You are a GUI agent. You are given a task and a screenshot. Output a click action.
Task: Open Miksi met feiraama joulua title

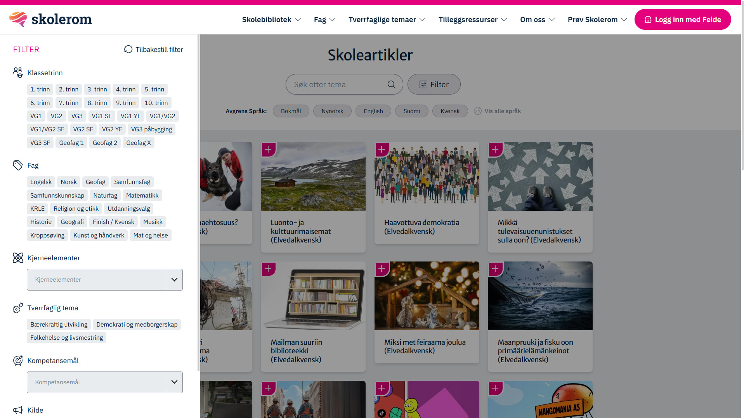click(425, 346)
